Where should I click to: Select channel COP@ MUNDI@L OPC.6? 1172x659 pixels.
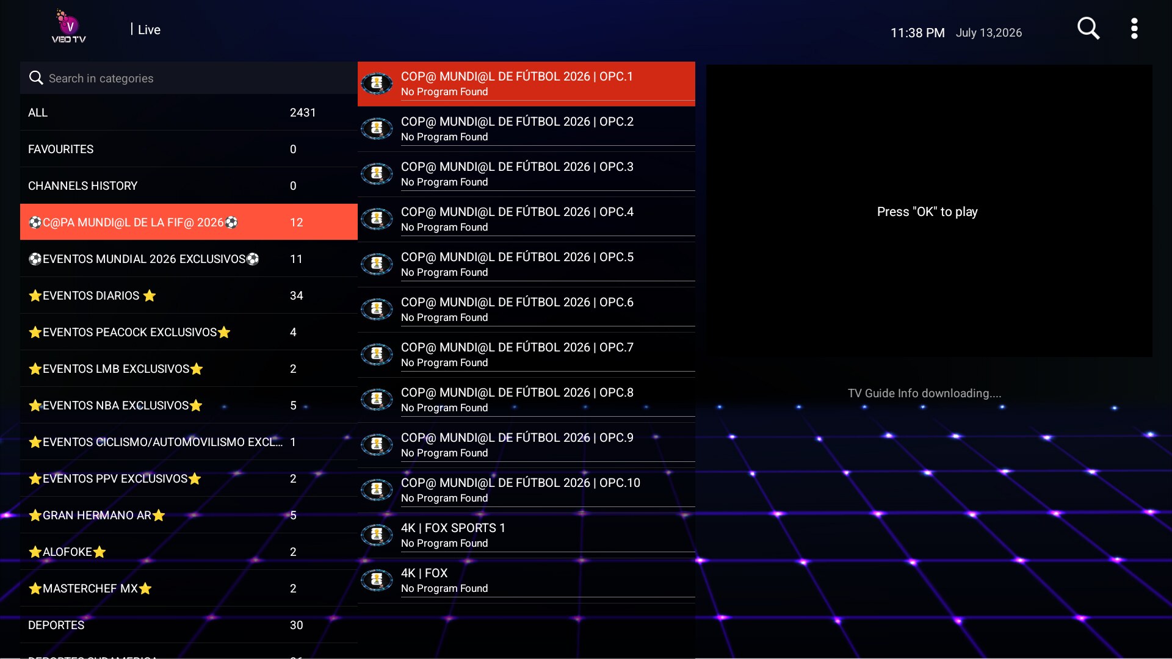[x=526, y=309]
